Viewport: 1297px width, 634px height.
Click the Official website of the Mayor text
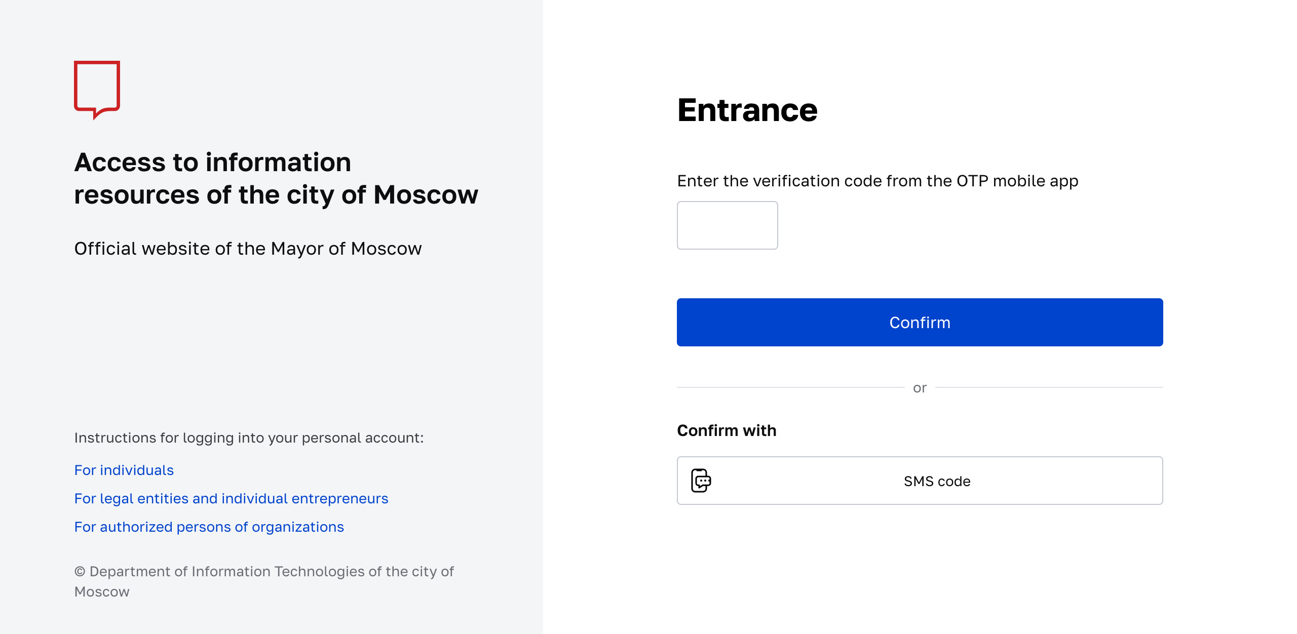pyautogui.click(x=247, y=249)
